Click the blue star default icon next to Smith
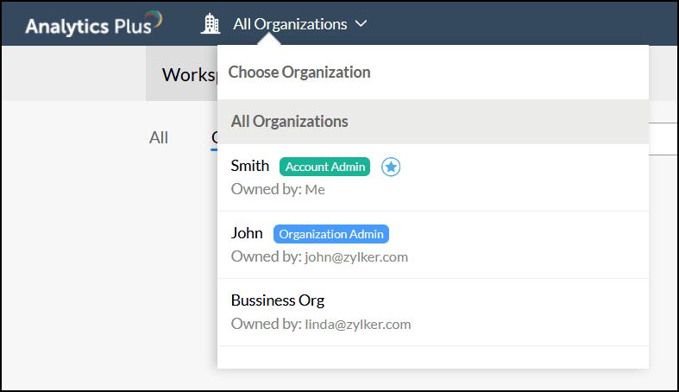Image resolution: width=679 pixels, height=392 pixels. (391, 167)
